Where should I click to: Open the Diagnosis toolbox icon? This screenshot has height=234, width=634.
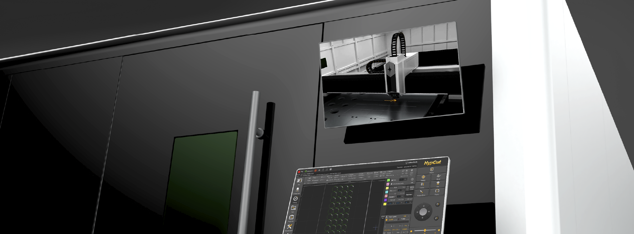pos(292,218)
